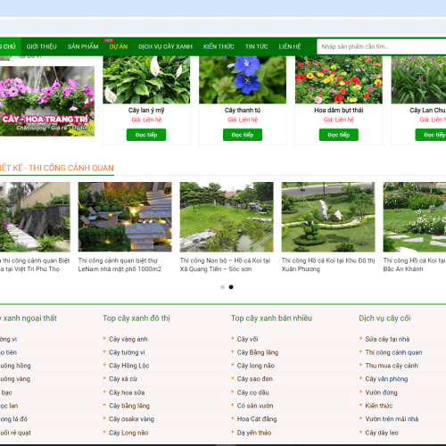Open the Cây Hồng Lộc link
This screenshot has height=446, width=446.
[x=129, y=366]
